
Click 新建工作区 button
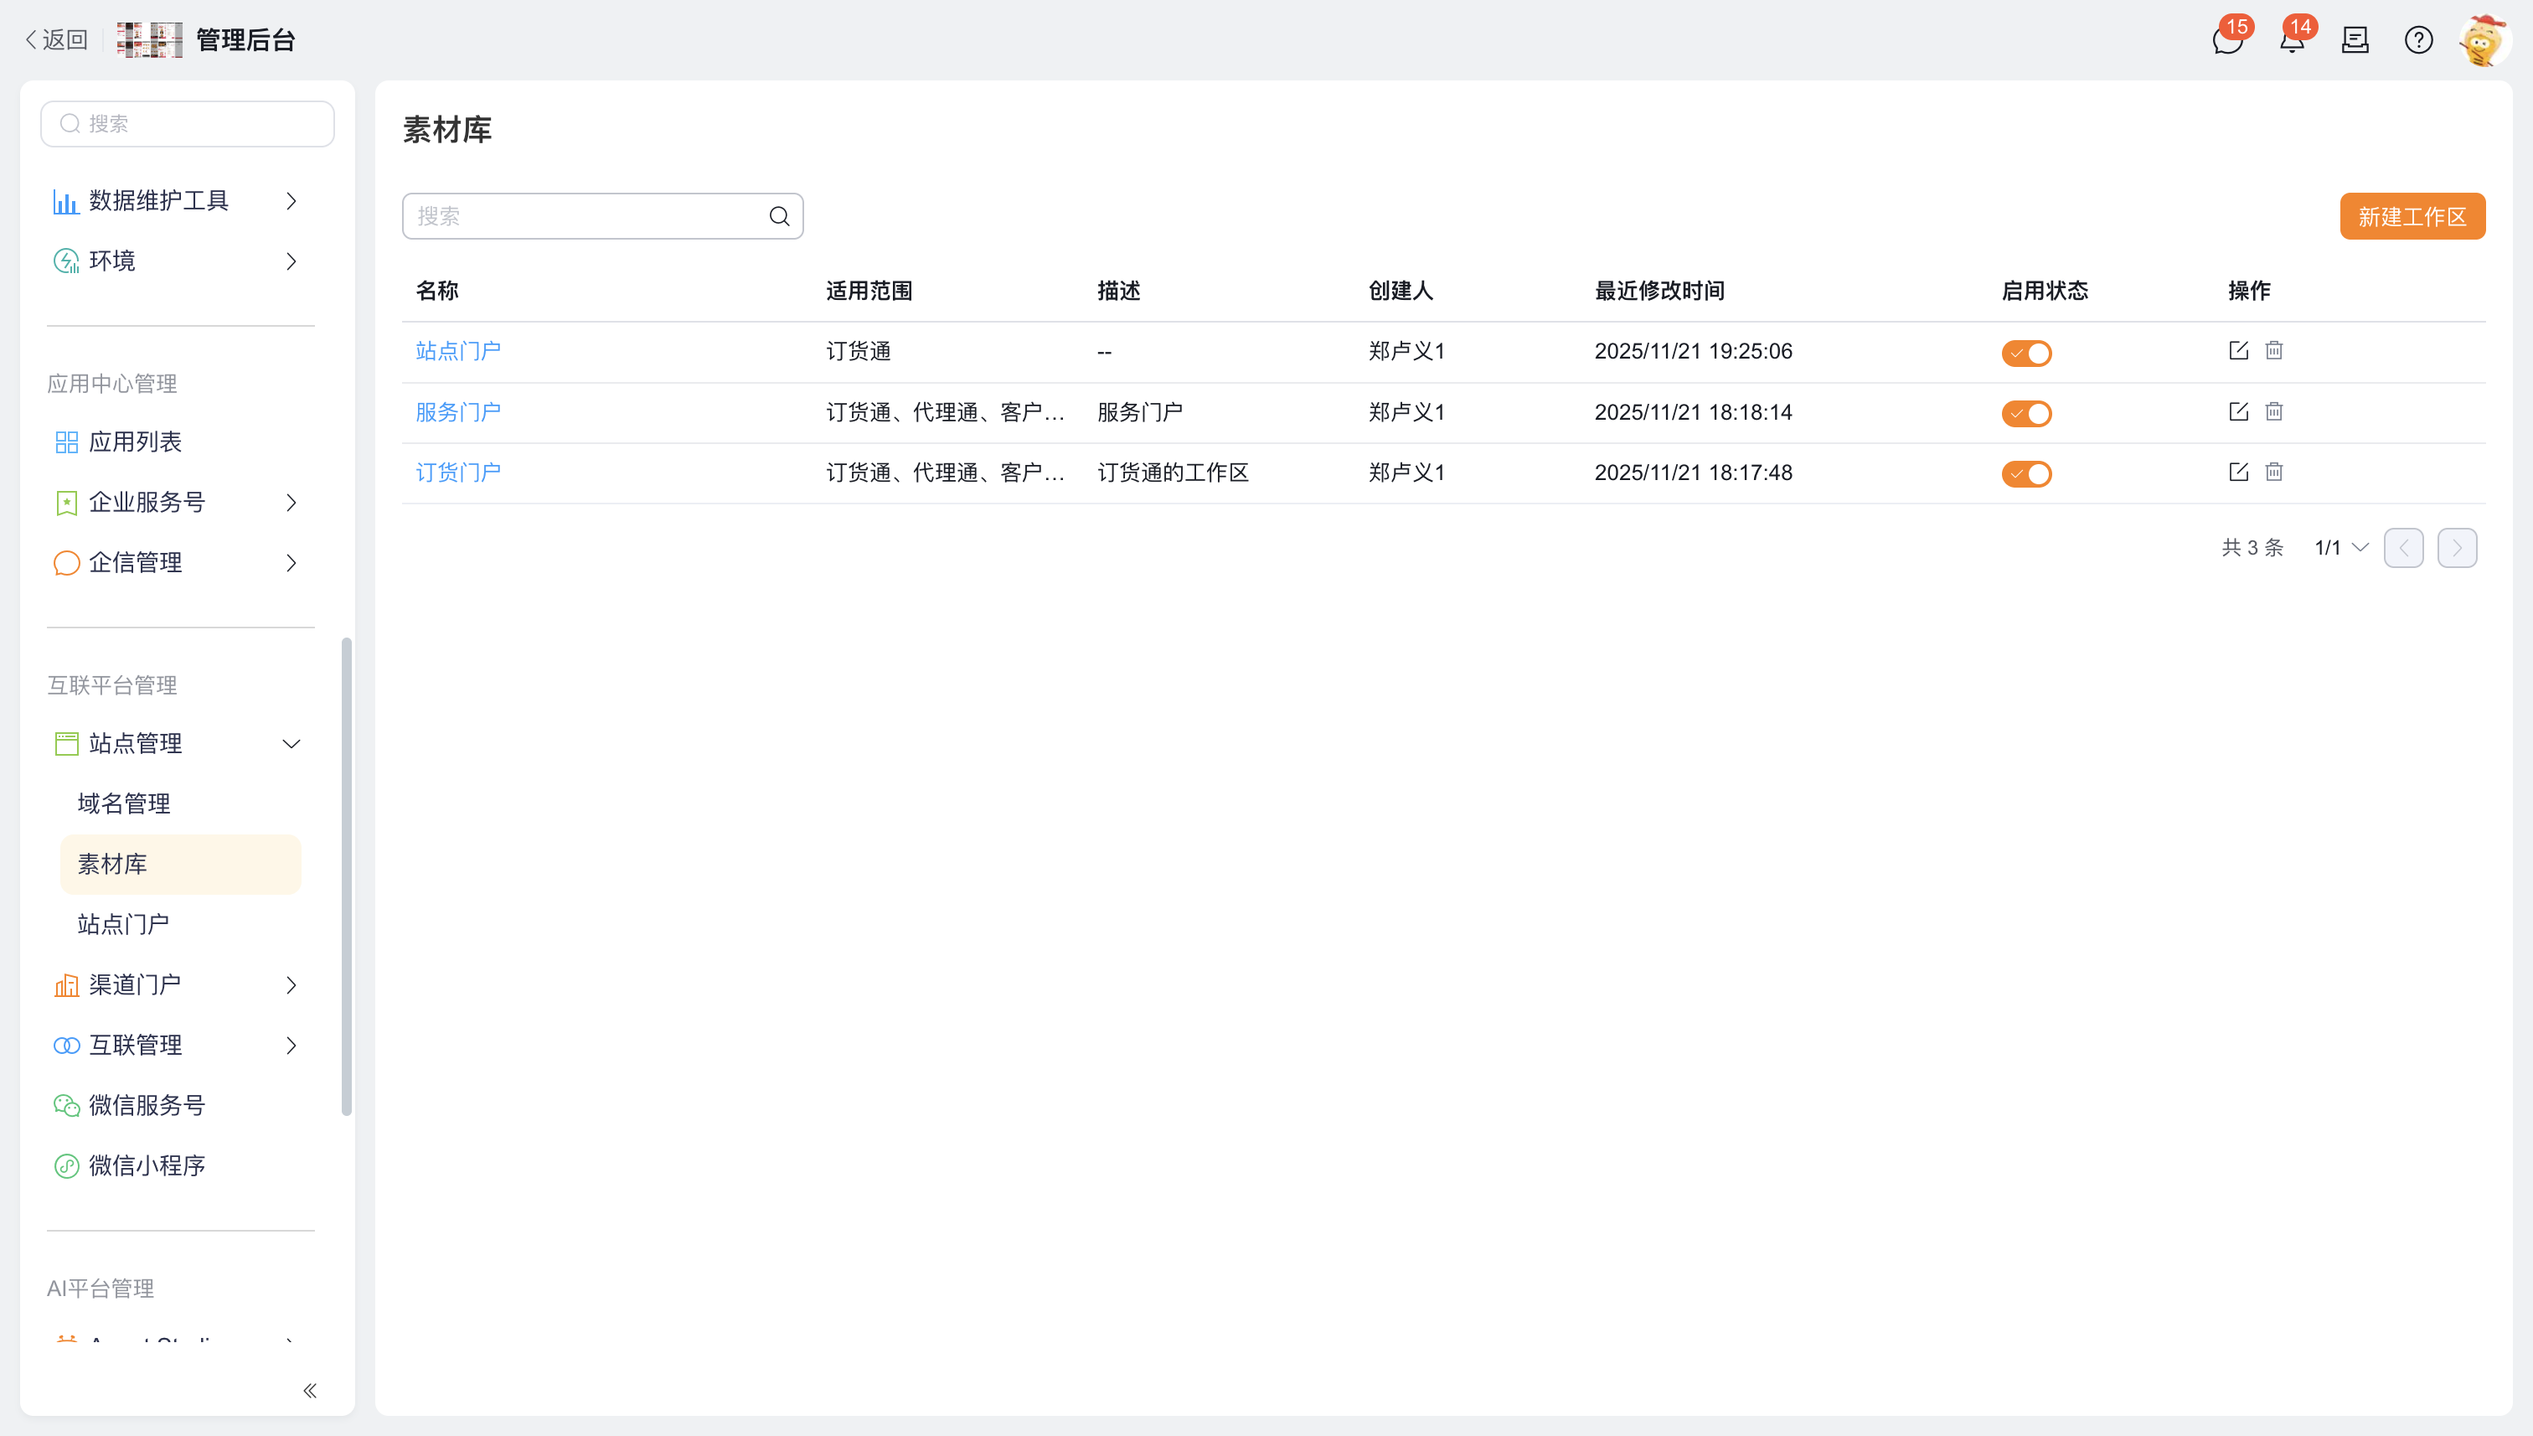[x=2412, y=216]
